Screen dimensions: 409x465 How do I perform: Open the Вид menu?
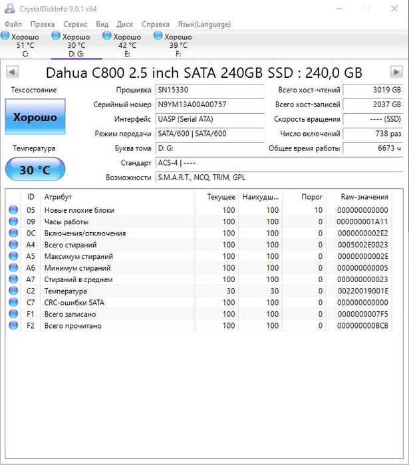102,25
